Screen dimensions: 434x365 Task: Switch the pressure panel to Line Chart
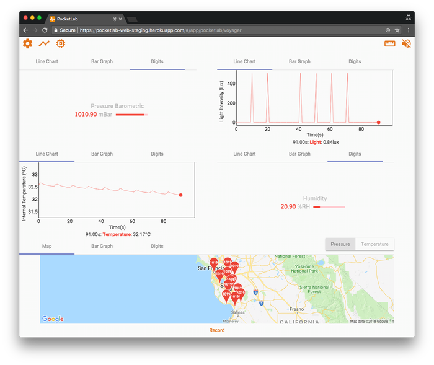pyautogui.click(x=47, y=62)
